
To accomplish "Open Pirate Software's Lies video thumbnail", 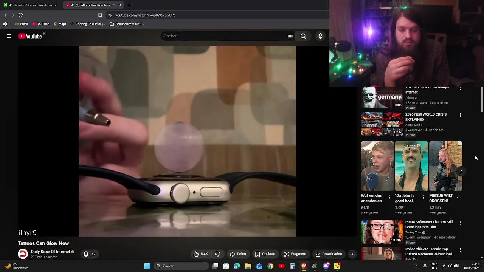I will pyautogui.click(x=382, y=232).
